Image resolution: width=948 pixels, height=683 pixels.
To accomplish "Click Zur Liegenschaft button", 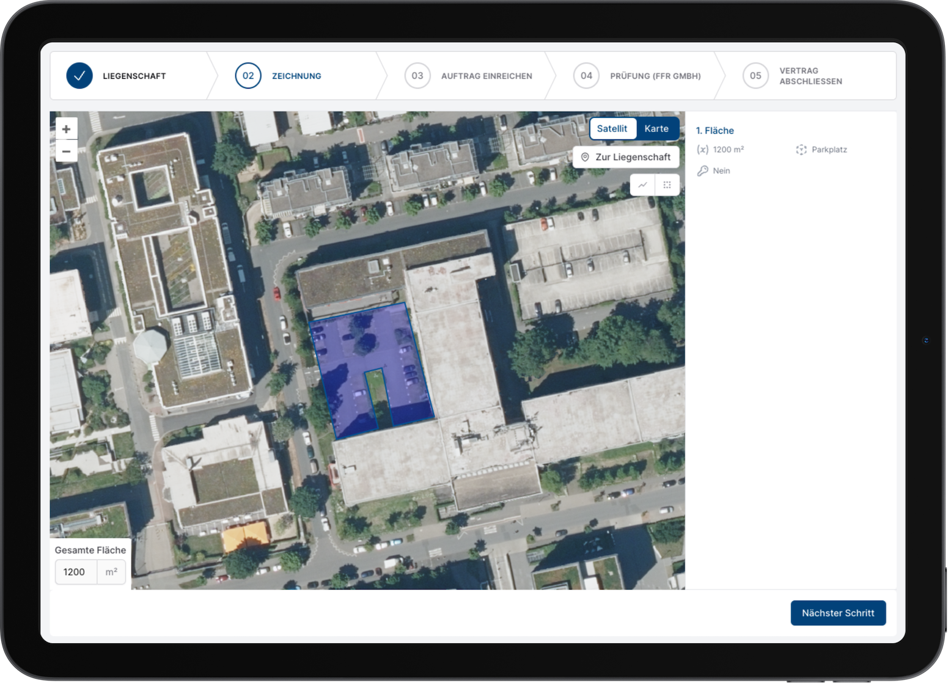I will pyautogui.click(x=626, y=157).
